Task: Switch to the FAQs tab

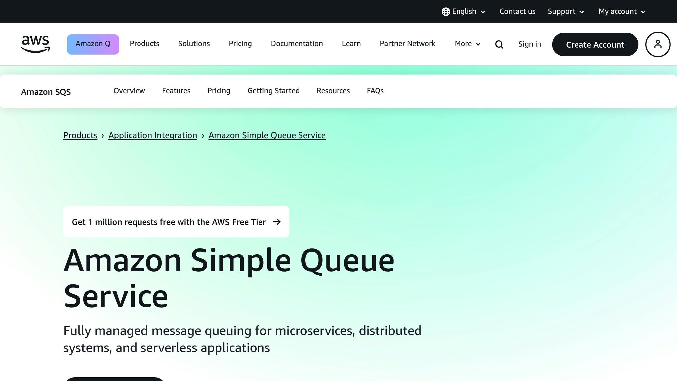Action: coord(375,91)
